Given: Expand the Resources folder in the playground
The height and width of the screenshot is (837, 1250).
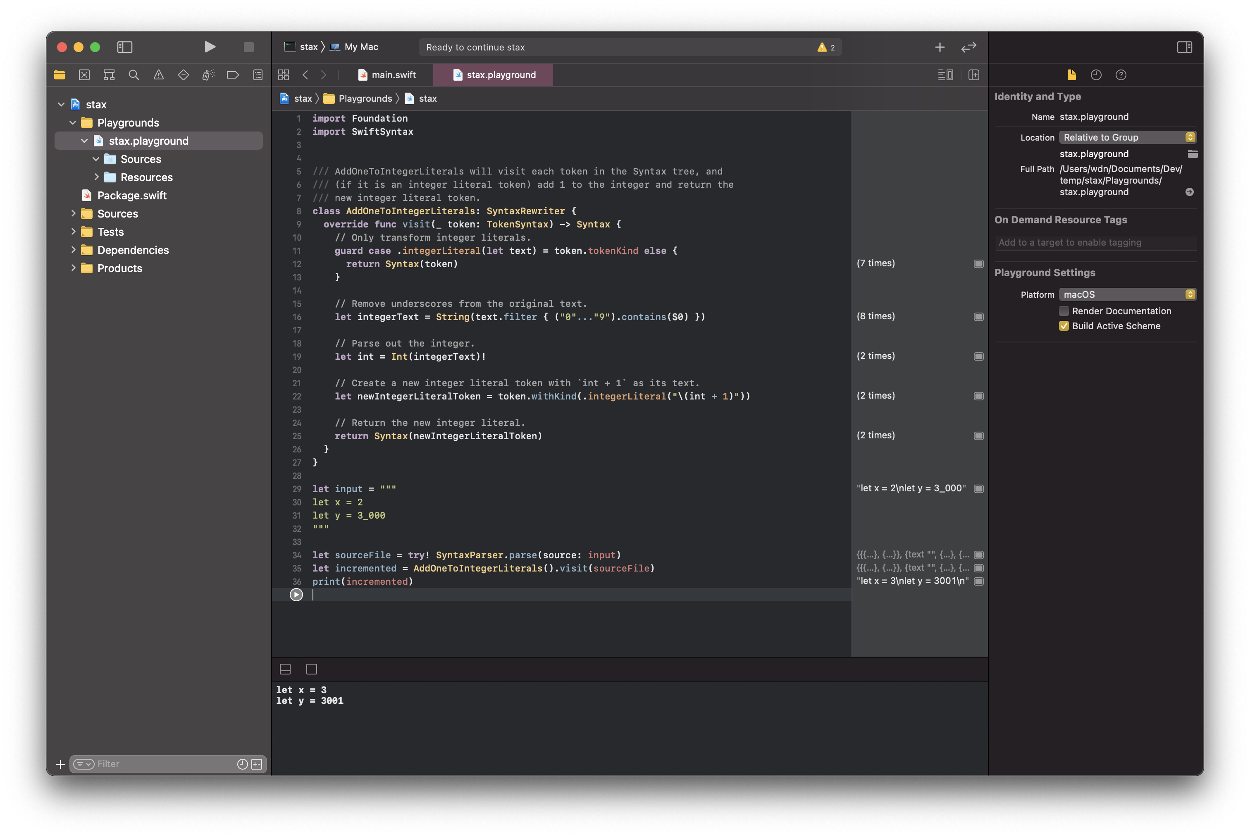Looking at the screenshot, I should click(97, 177).
